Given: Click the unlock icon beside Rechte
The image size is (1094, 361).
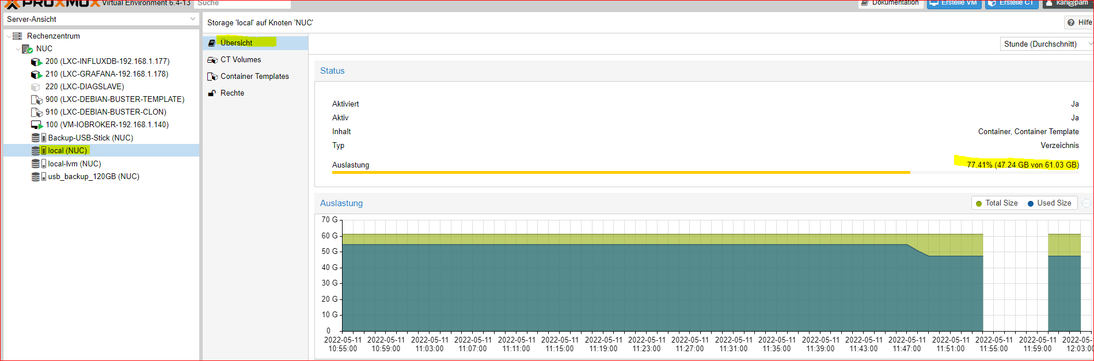Looking at the screenshot, I should pos(212,93).
